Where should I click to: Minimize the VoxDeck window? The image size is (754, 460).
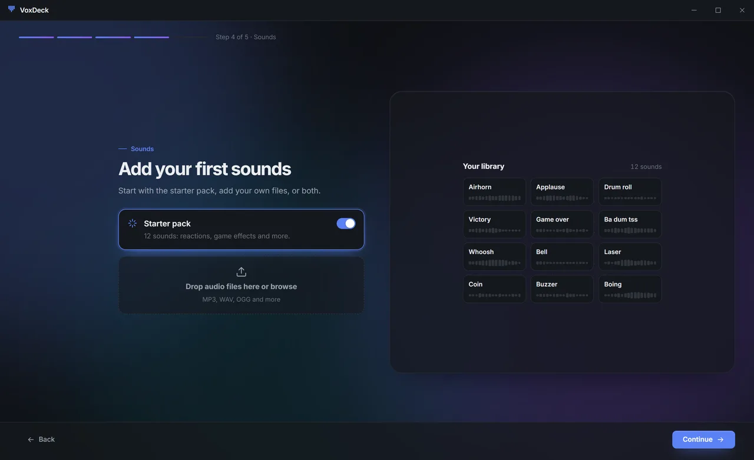pos(694,10)
